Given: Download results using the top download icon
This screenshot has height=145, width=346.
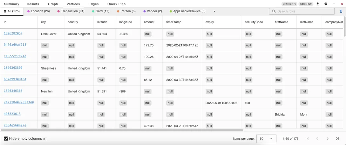Looking at the screenshot, I should 318,4.
